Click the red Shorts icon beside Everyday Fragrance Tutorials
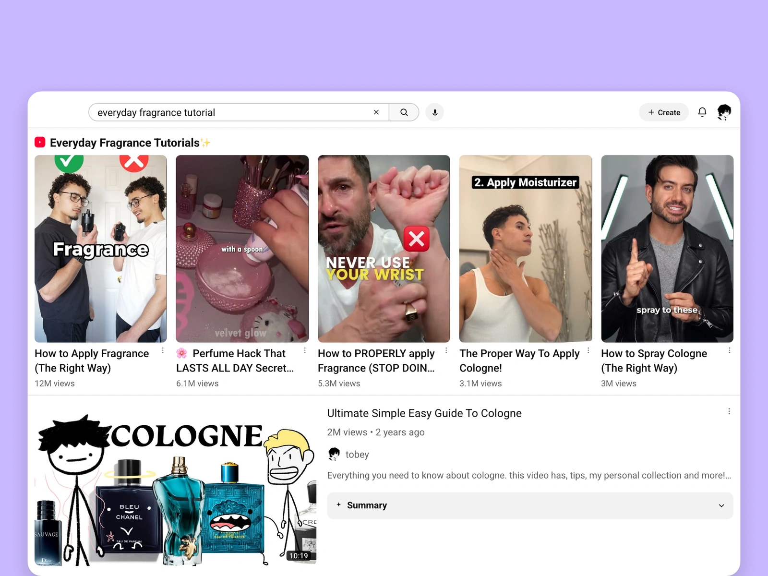The height and width of the screenshot is (576, 768). tap(40, 143)
